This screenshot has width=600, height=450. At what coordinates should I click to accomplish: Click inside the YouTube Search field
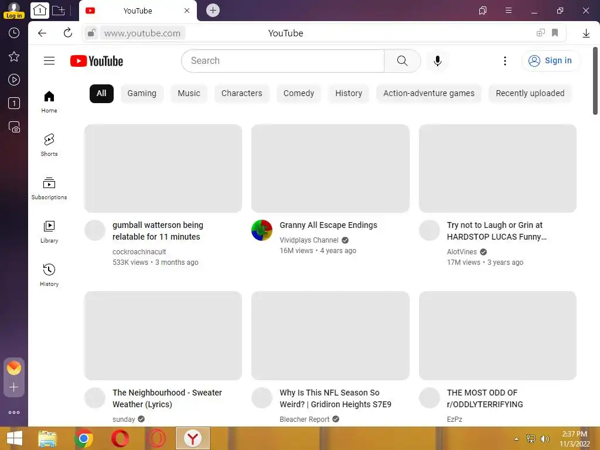coord(283,61)
